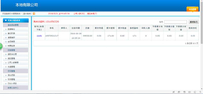Click the 171.00 withdrawal value cell
The image size is (203, 94).
[x=111, y=36]
